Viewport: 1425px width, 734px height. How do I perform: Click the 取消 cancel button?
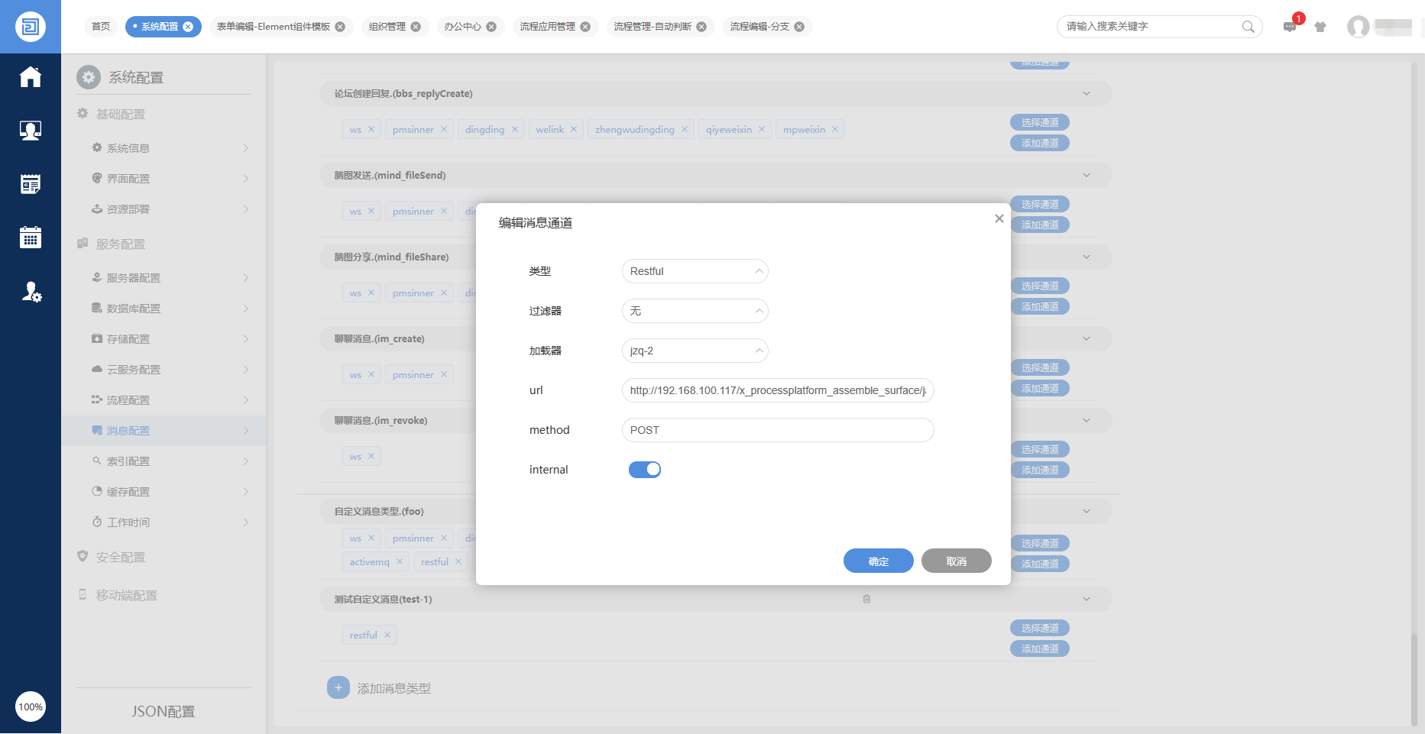click(957, 561)
